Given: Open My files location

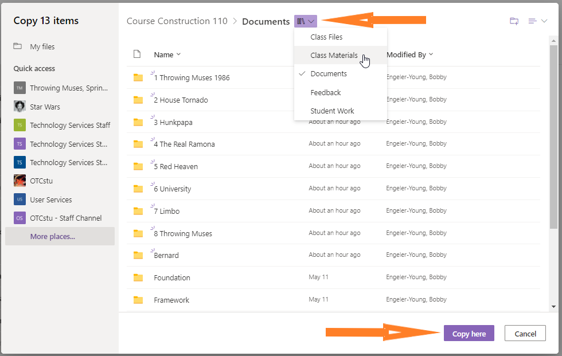Looking at the screenshot, I should (42, 46).
